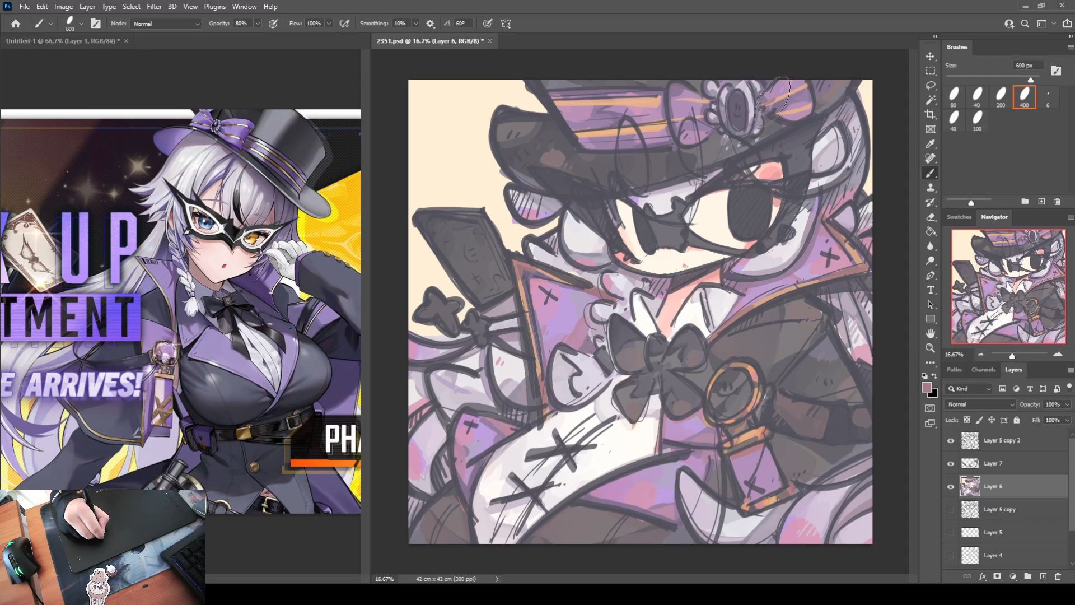Select the Paint Bucket tool

pyautogui.click(x=930, y=231)
